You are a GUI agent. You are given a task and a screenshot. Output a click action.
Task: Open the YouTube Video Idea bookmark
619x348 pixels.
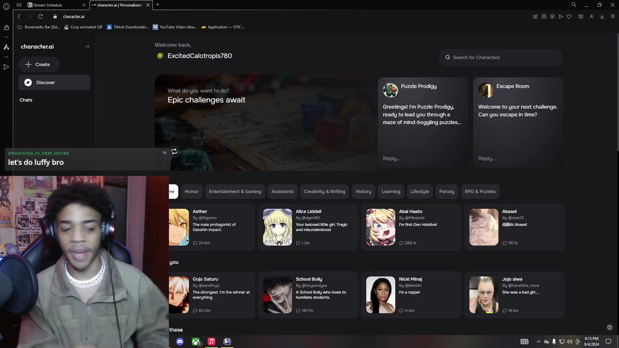pos(175,27)
